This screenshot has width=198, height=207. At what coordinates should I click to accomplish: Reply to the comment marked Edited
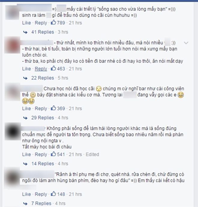point(41,154)
